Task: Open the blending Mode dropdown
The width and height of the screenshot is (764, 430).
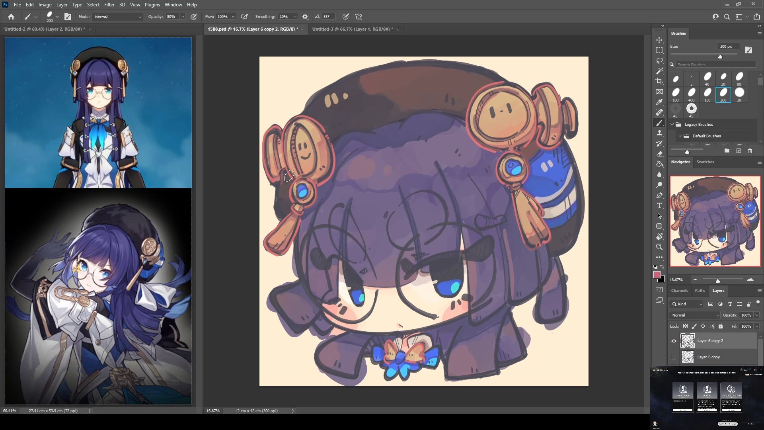Action: [x=117, y=17]
